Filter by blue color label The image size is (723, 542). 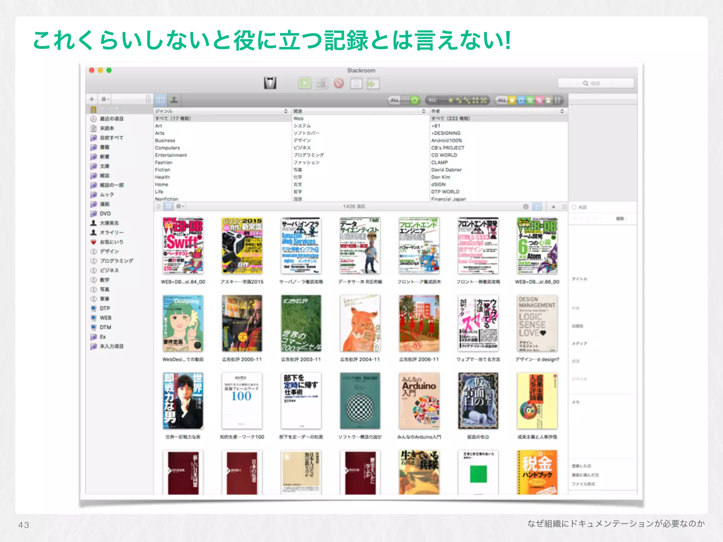pyautogui.click(x=521, y=101)
